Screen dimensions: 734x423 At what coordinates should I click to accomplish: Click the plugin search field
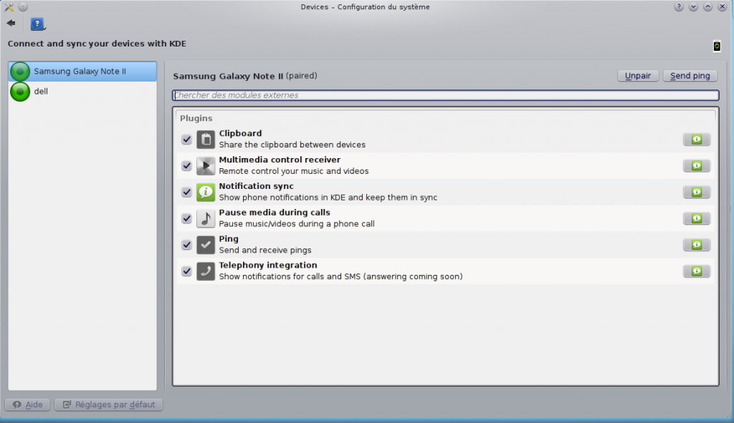(446, 95)
